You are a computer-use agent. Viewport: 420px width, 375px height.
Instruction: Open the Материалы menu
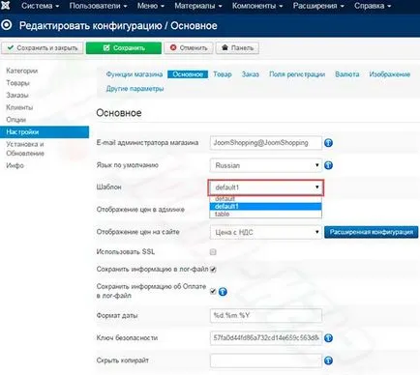pyautogui.click(x=198, y=6)
